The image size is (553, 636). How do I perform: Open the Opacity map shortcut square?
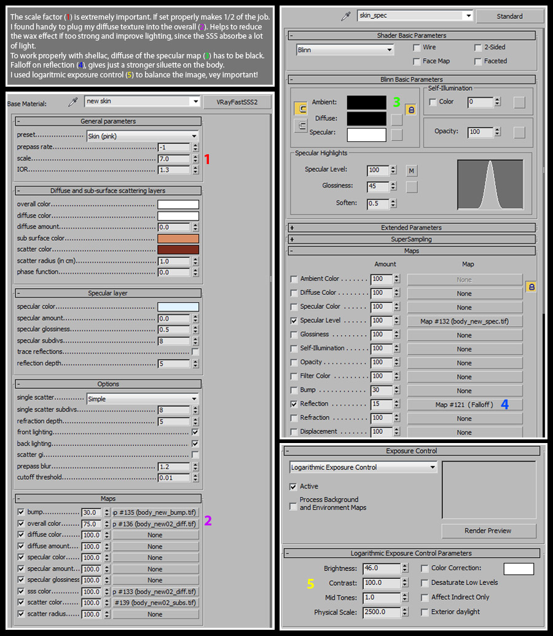click(x=519, y=132)
